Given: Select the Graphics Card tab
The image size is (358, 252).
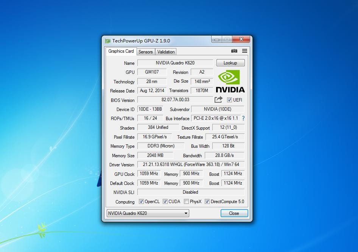Looking at the screenshot, I should [121, 51].
